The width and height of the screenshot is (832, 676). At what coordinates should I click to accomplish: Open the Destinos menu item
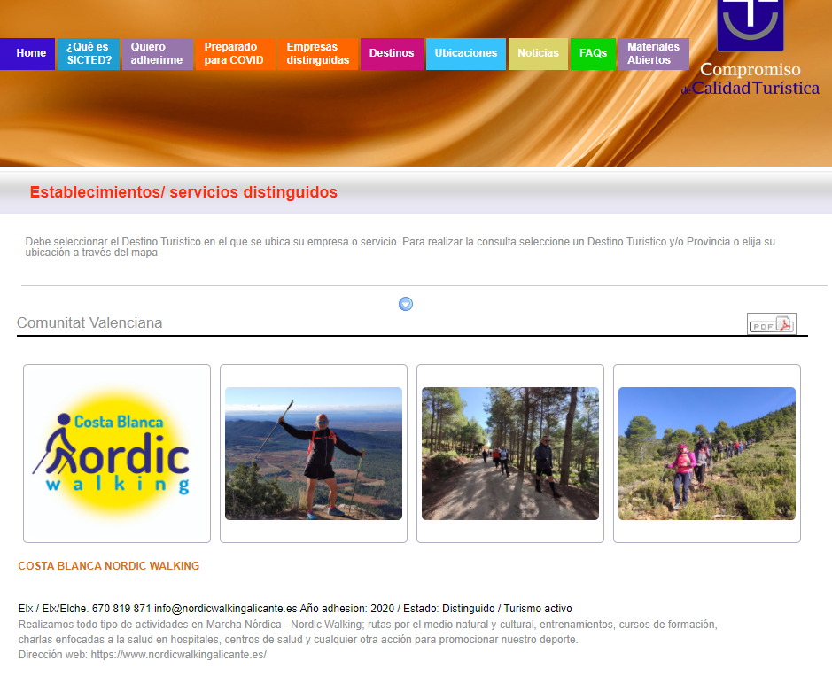point(392,53)
